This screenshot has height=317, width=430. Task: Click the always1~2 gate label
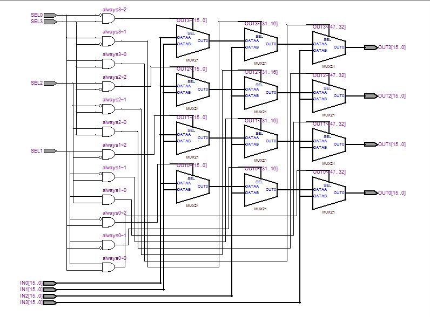[115, 145]
